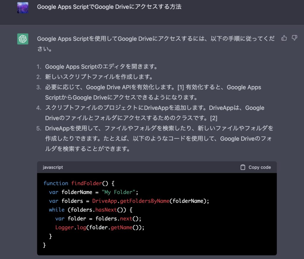
Task: Click the thumbs up feedback icon
Action: point(284,38)
